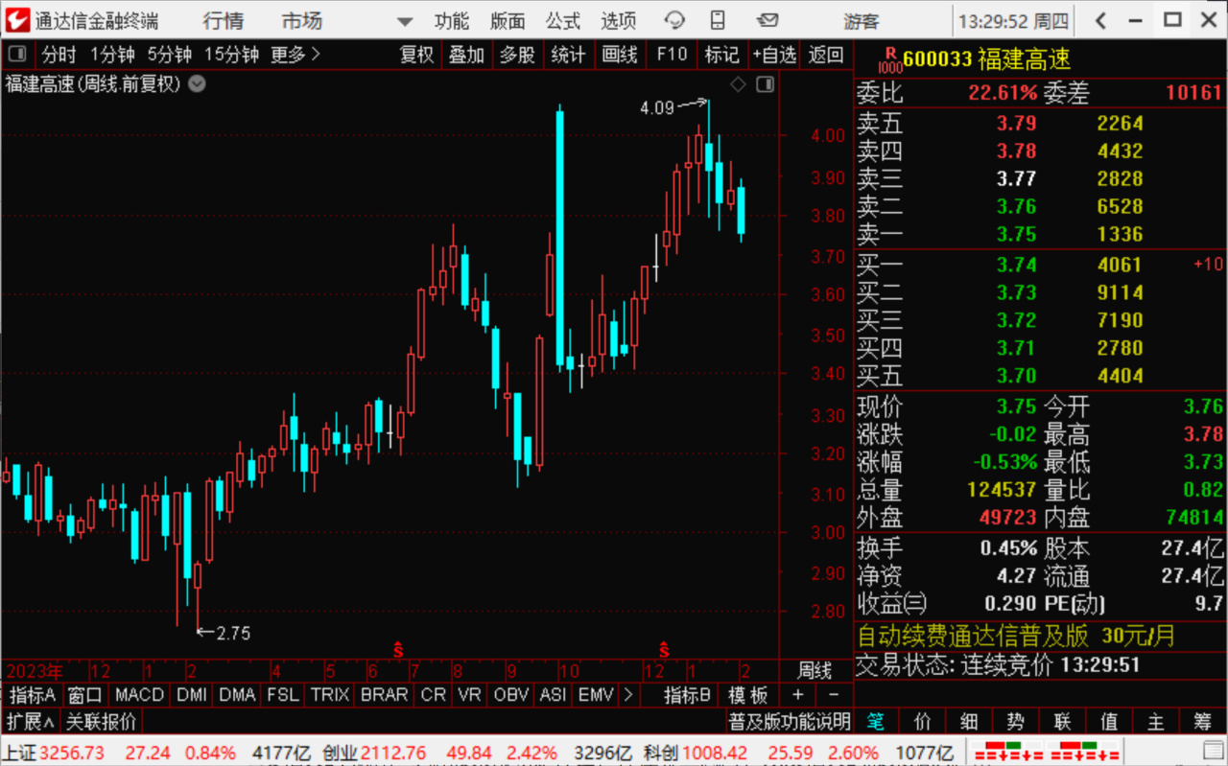Select the 1分钟 chart period

pos(113,56)
